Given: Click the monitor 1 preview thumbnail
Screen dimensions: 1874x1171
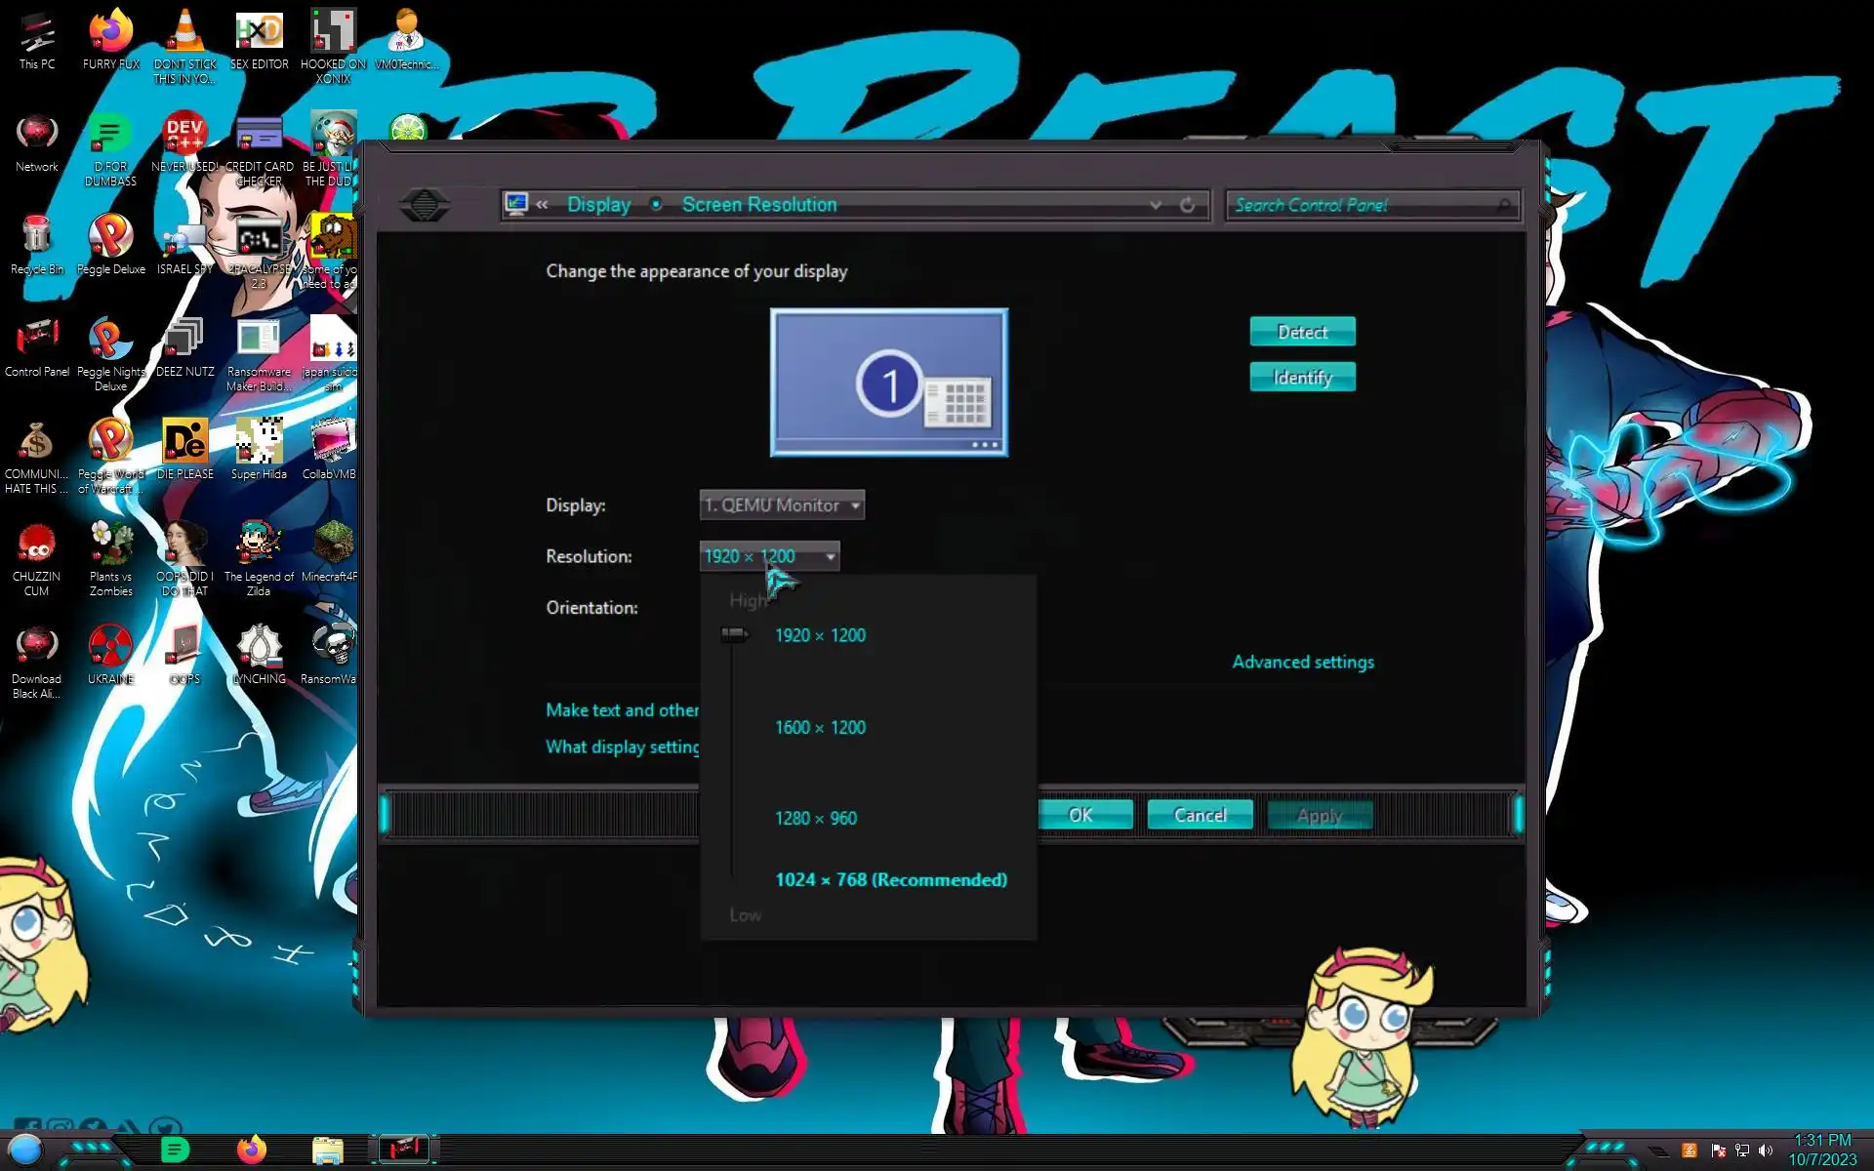Looking at the screenshot, I should coord(888,383).
